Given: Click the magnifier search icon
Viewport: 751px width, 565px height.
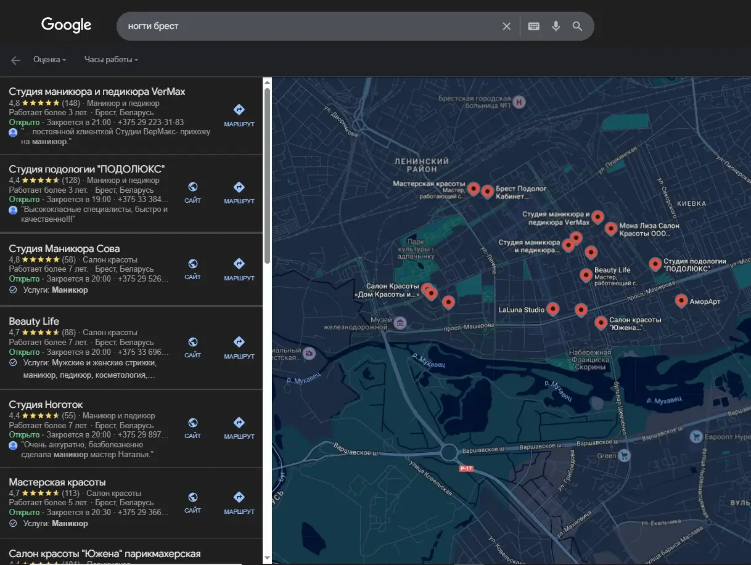Looking at the screenshot, I should (577, 26).
